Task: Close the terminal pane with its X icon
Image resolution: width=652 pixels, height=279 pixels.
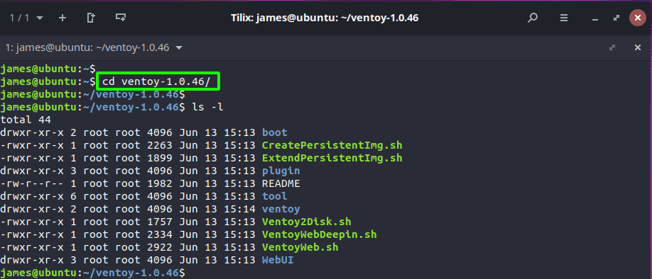Action: (638, 47)
